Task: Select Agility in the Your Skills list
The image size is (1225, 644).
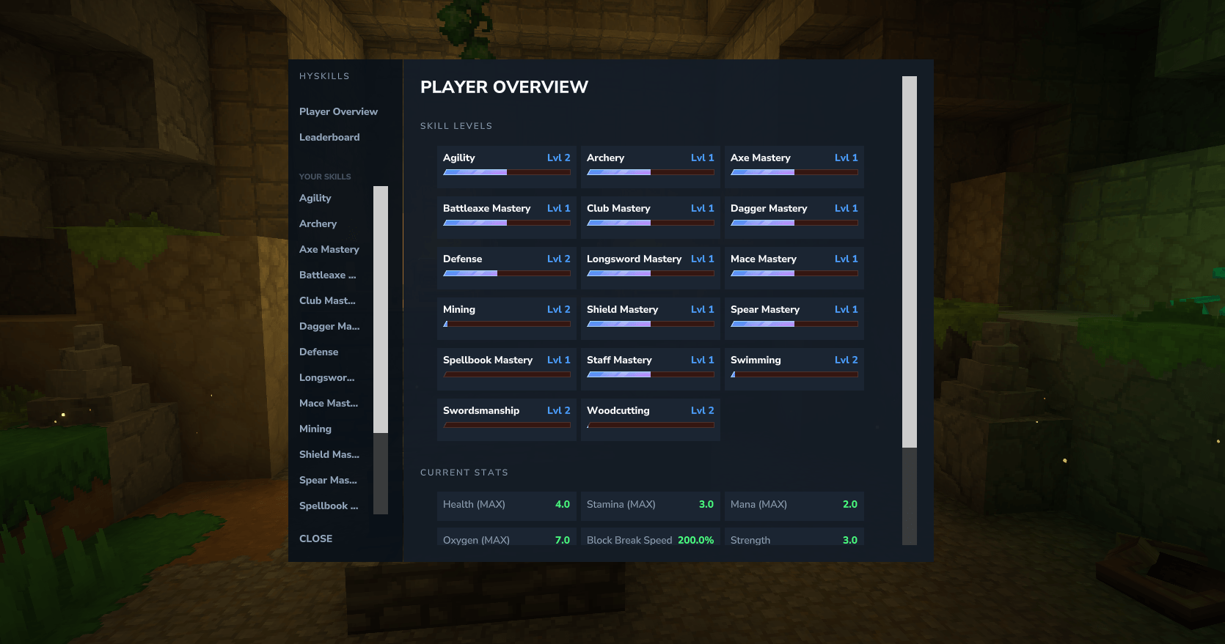Action: pyautogui.click(x=315, y=198)
